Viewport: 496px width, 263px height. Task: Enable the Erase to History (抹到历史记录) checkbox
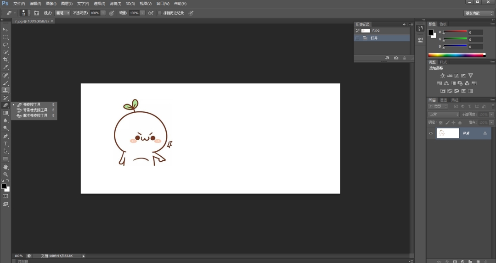coord(159,13)
